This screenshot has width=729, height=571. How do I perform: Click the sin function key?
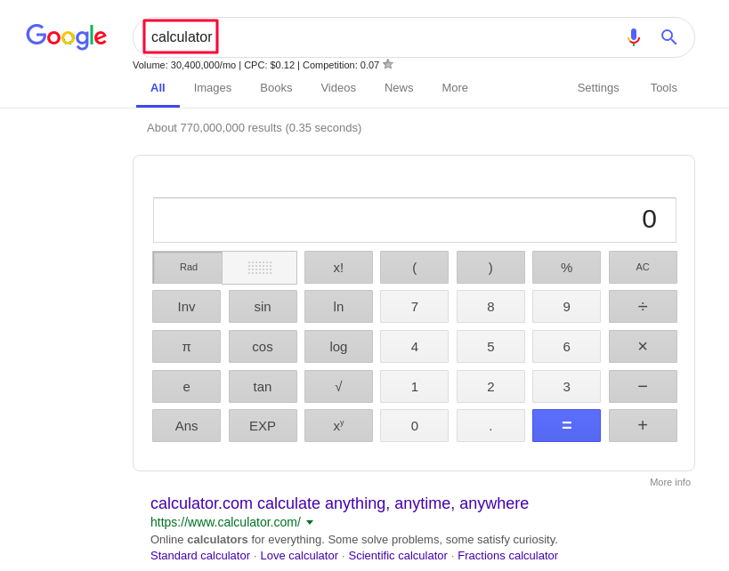[x=263, y=307]
